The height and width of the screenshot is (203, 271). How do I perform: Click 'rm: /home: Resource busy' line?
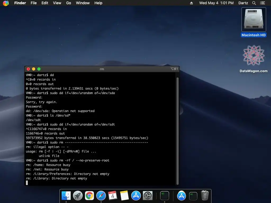pos(48,165)
